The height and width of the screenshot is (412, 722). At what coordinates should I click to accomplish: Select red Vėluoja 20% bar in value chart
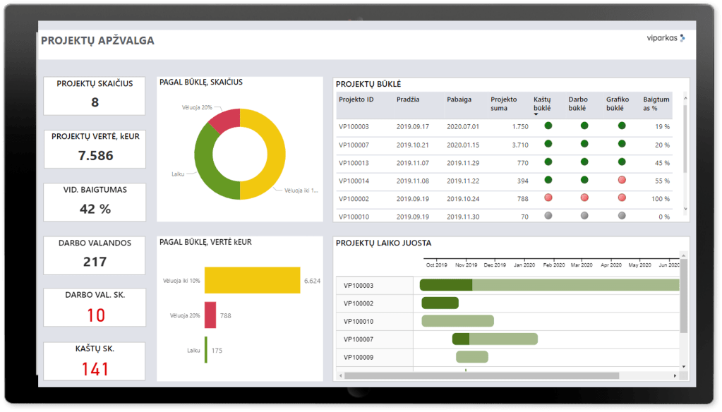(210, 315)
